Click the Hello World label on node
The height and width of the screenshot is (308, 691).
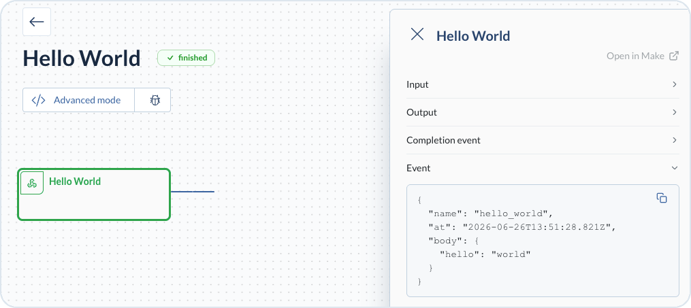[75, 182]
